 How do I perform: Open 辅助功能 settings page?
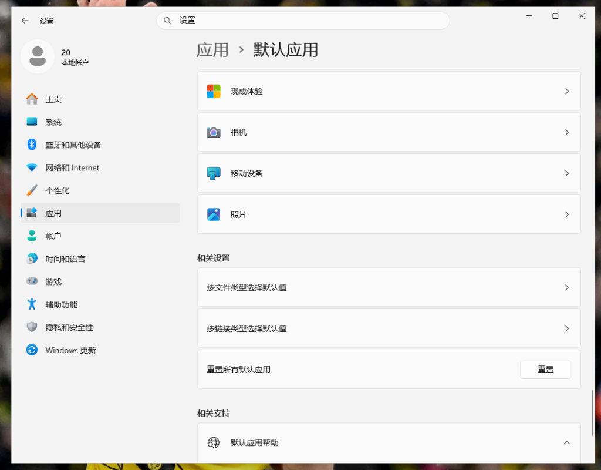[x=100, y=304]
